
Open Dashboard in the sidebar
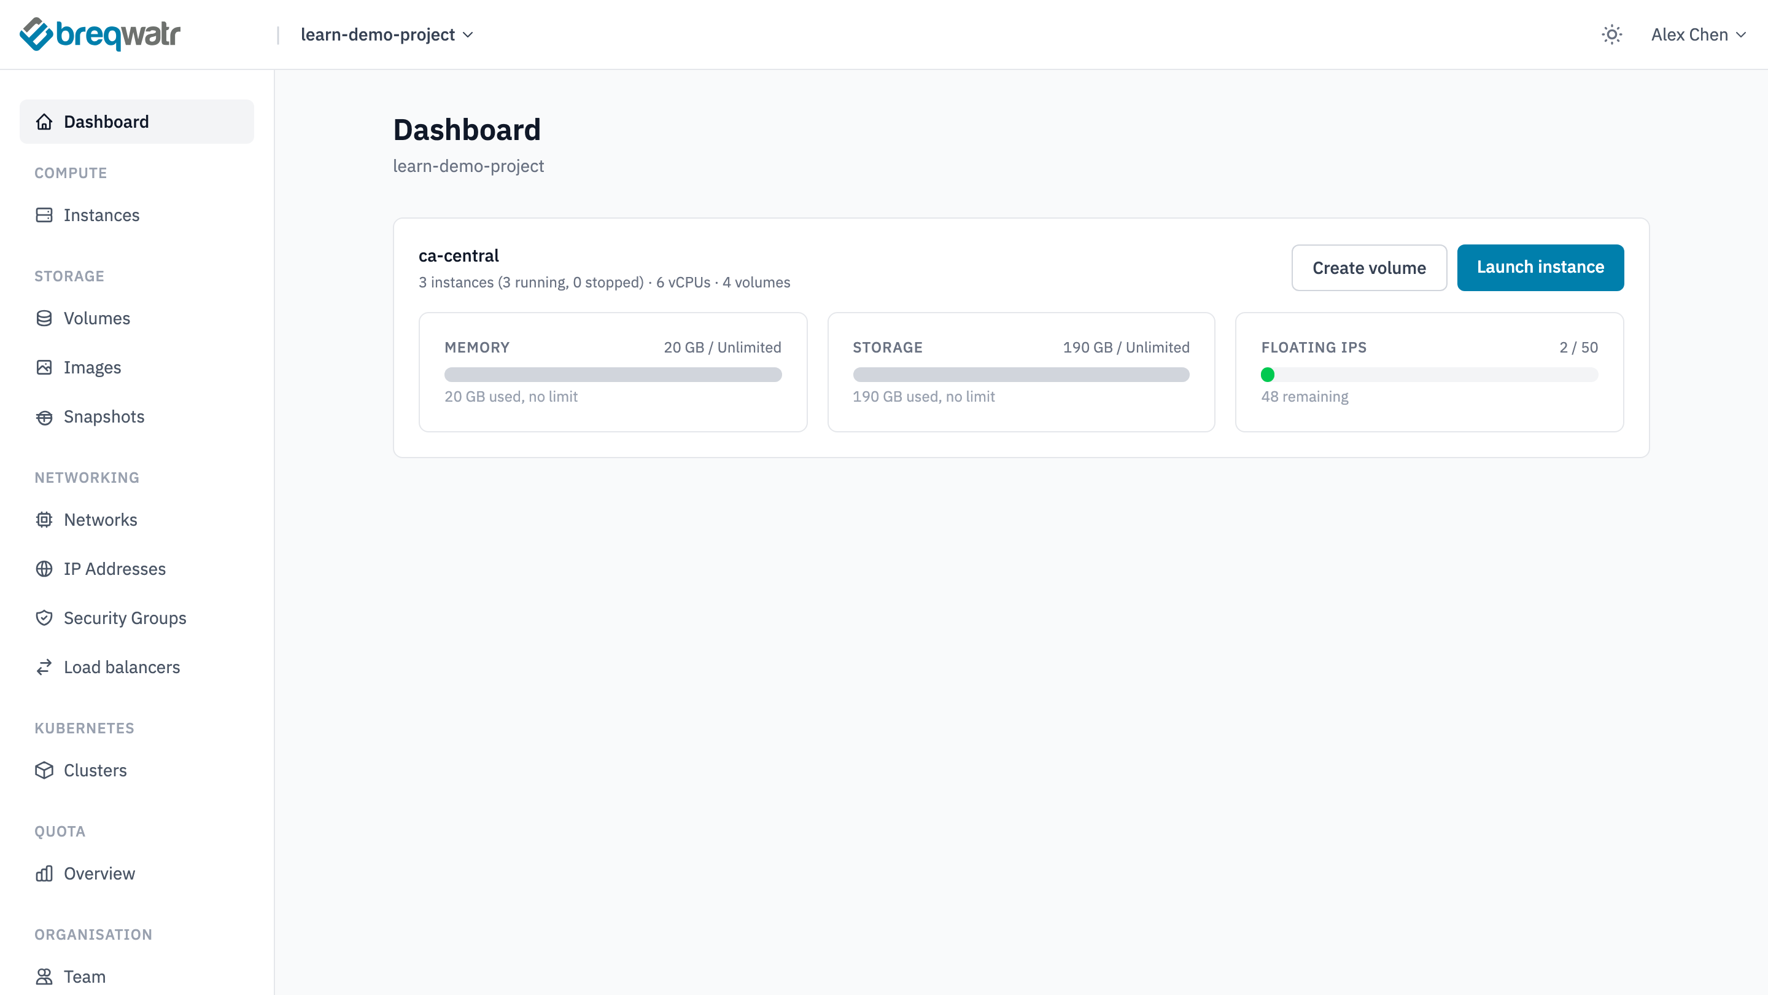coord(136,122)
